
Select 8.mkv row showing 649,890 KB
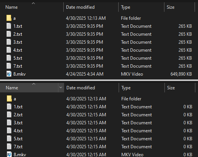[99, 74]
